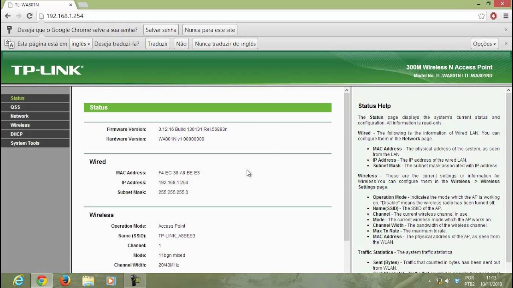
Task: Click the Salvar senha button
Action: 161,30
